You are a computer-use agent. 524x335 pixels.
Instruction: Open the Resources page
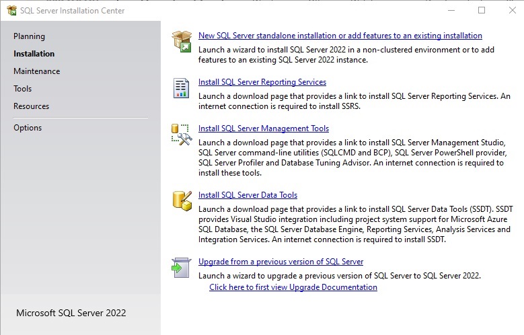(x=31, y=106)
